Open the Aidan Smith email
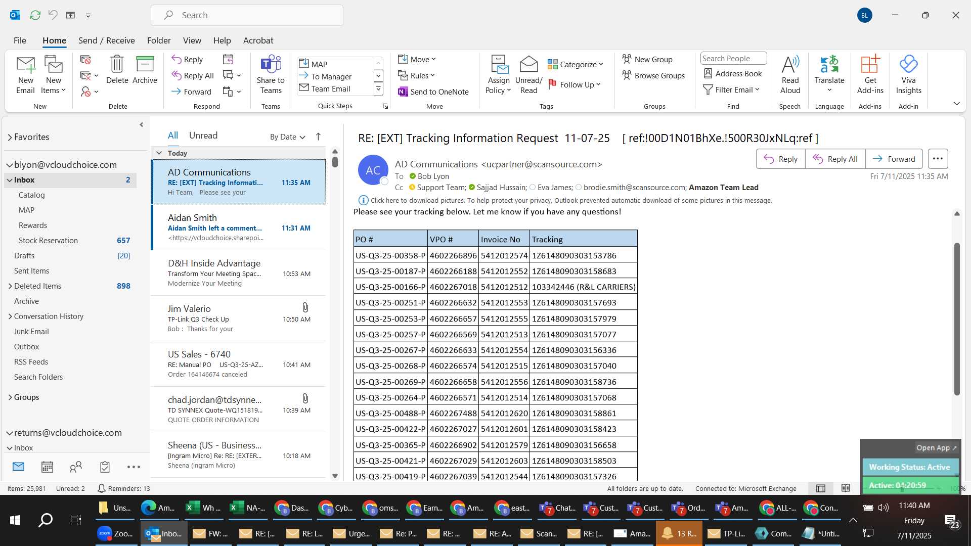 238,227
